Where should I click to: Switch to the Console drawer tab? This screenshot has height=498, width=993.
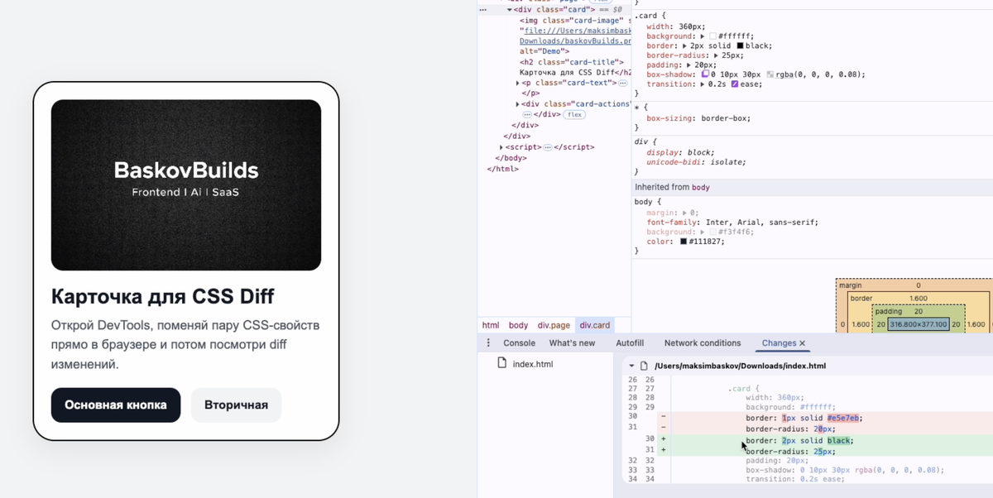pos(519,342)
